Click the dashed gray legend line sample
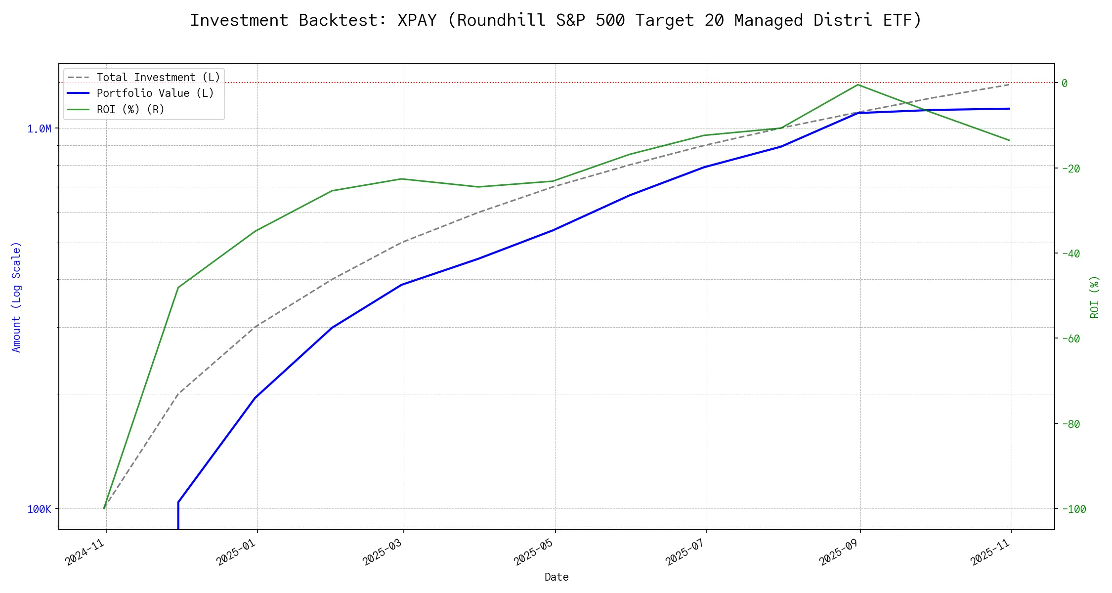1112x593 pixels. (78, 78)
